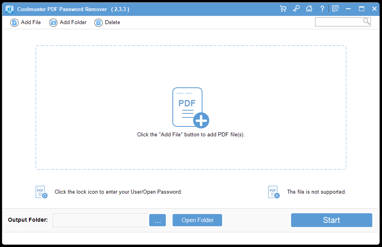Viewport: 382px width, 247px height.
Task: Browse for output folder with the ... button
Action: point(157,220)
